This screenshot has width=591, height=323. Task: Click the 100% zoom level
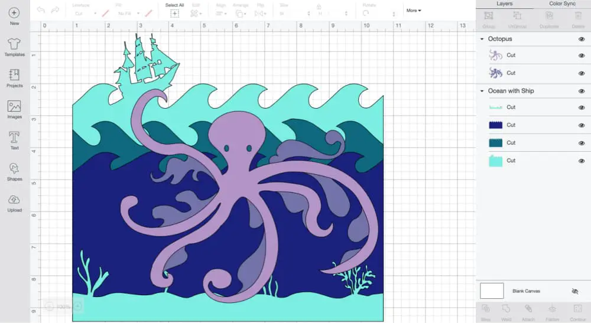coord(63,306)
